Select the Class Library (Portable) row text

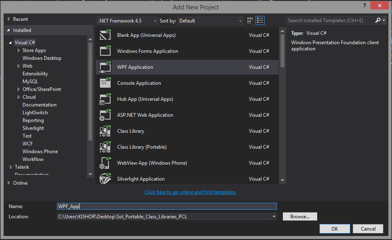click(x=142, y=147)
